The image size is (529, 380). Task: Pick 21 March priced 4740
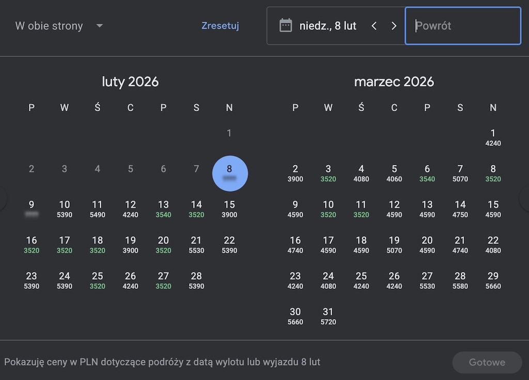(460, 245)
